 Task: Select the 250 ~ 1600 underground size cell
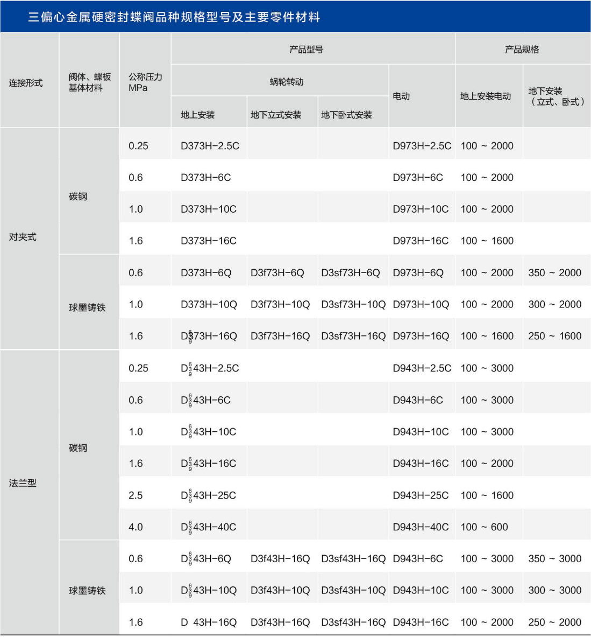[554, 336]
